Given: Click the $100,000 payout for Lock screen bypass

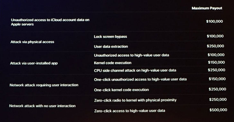Looking at the screenshot, I should click(215, 36).
